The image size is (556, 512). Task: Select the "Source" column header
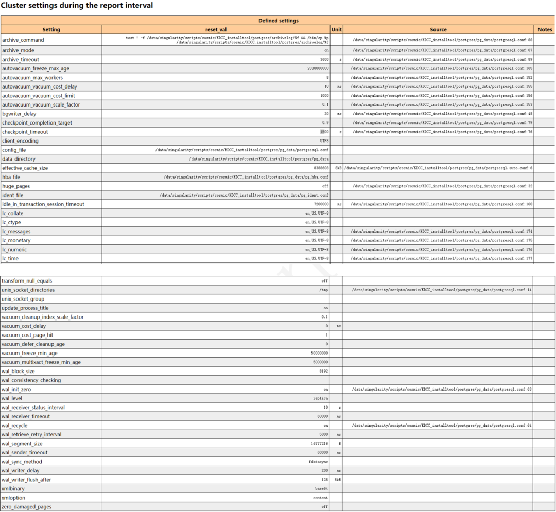click(438, 30)
